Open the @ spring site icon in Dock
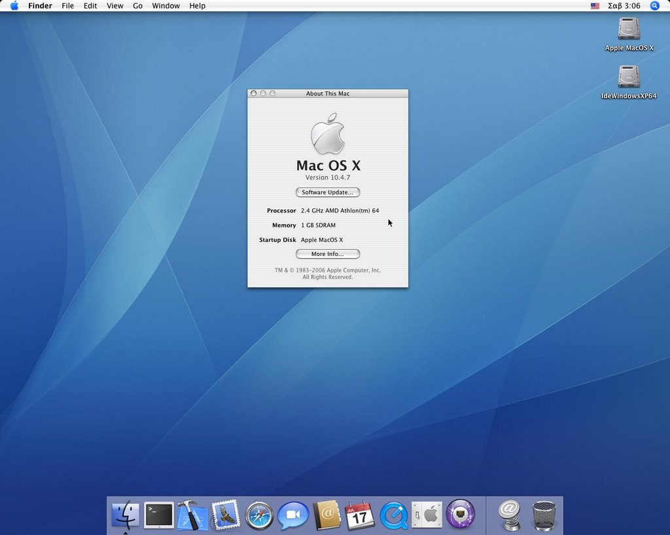Screen dimensions: 670x535 (x=509, y=515)
